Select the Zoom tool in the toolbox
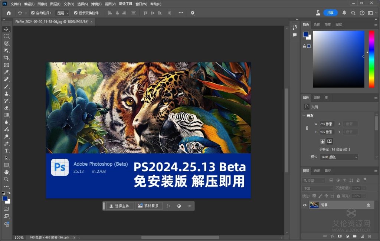The height and width of the screenshot is (241, 380). 6,179
